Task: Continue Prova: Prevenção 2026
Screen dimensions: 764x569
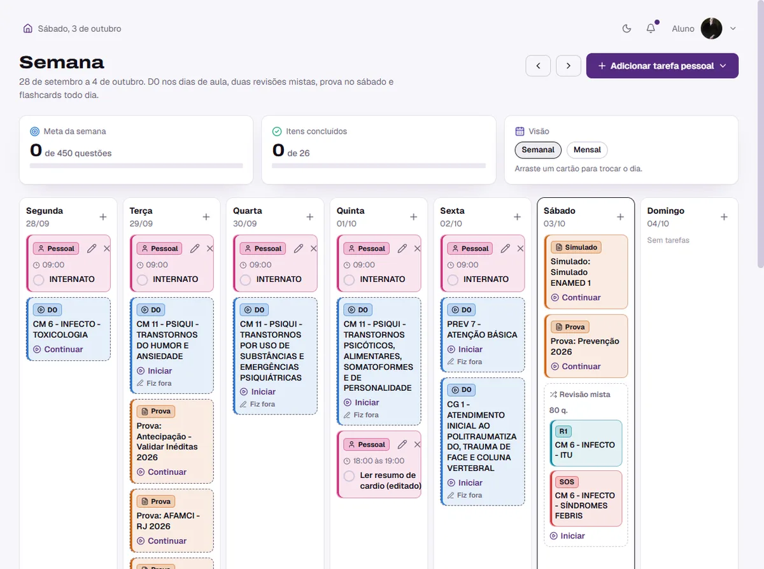Action: click(x=576, y=367)
